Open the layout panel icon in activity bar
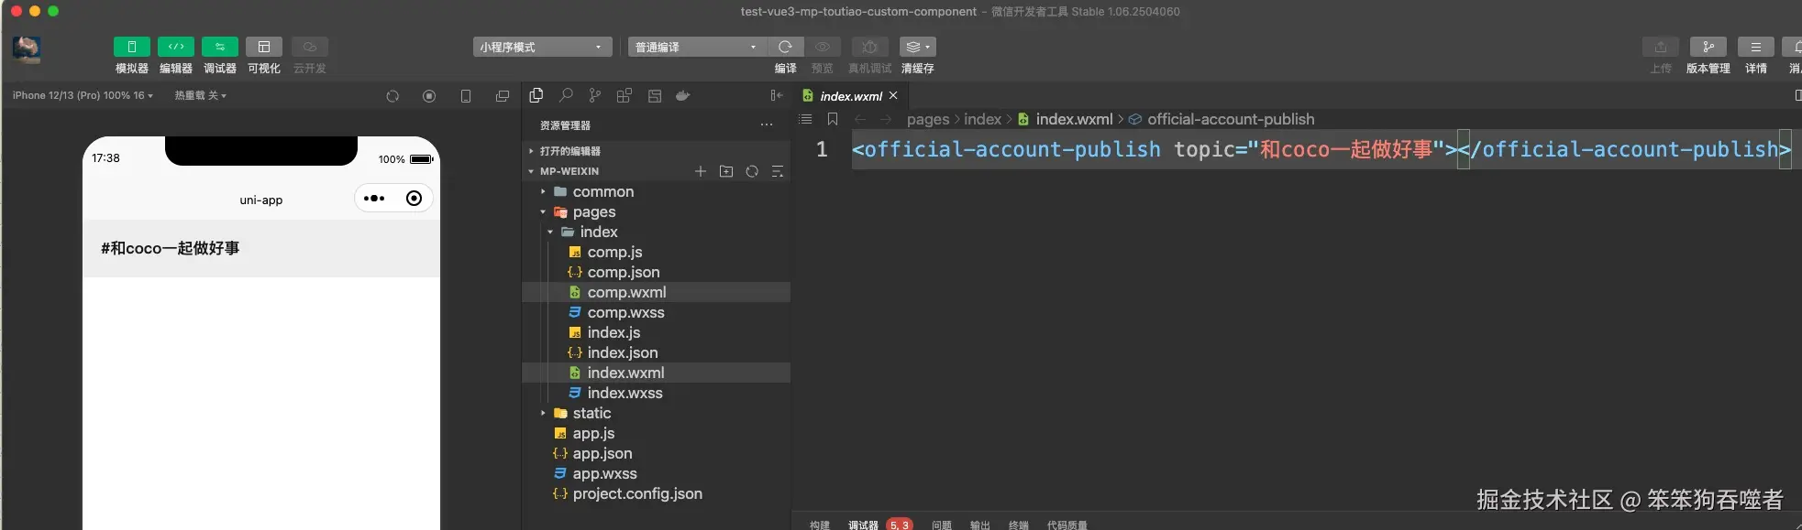 [655, 95]
